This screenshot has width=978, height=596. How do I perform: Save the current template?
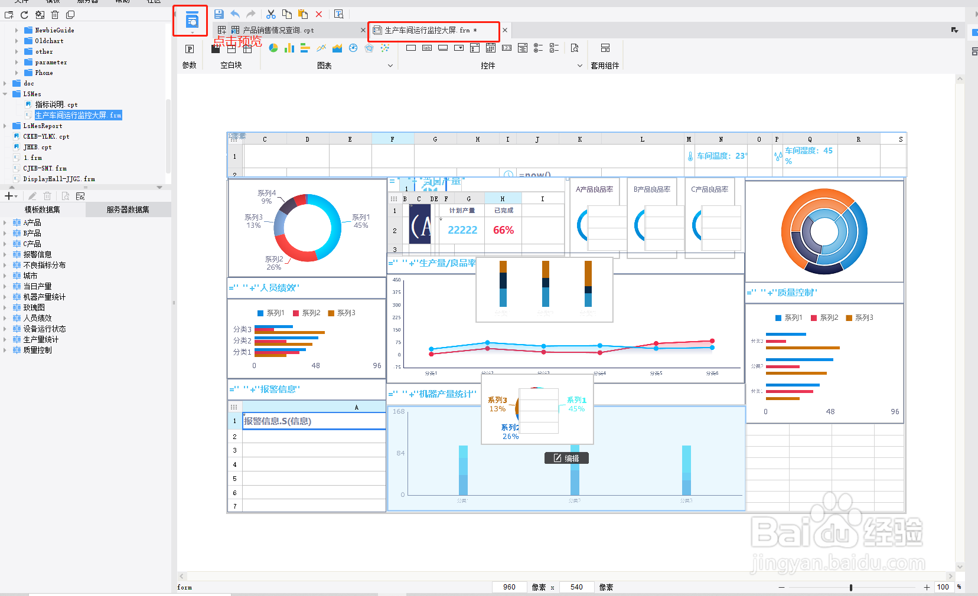(219, 14)
